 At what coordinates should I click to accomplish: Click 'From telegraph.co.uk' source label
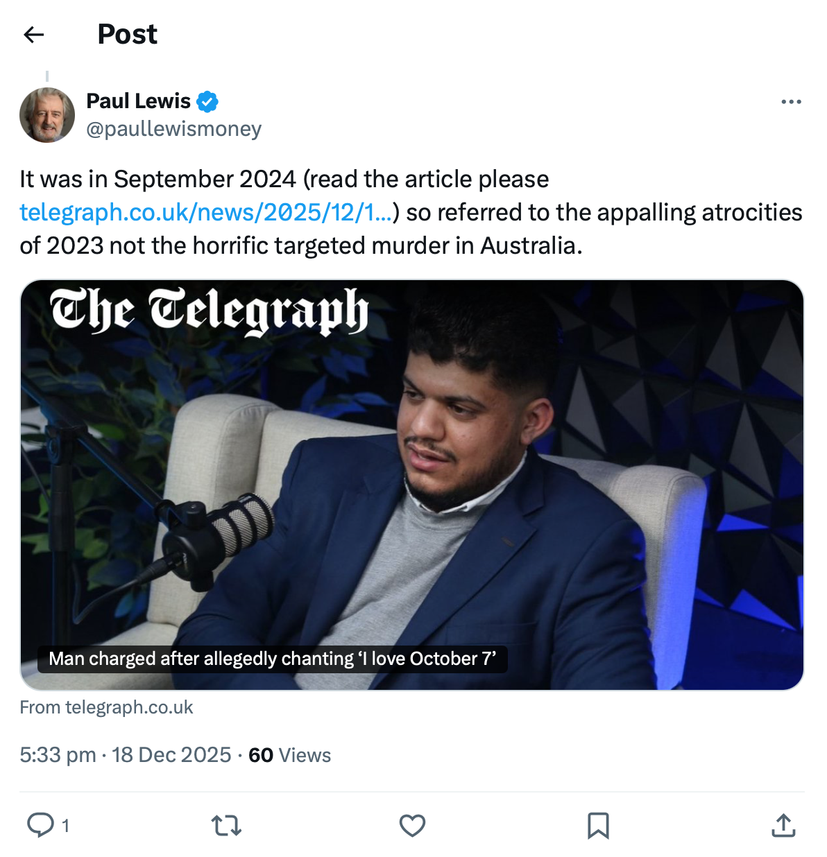[106, 707]
